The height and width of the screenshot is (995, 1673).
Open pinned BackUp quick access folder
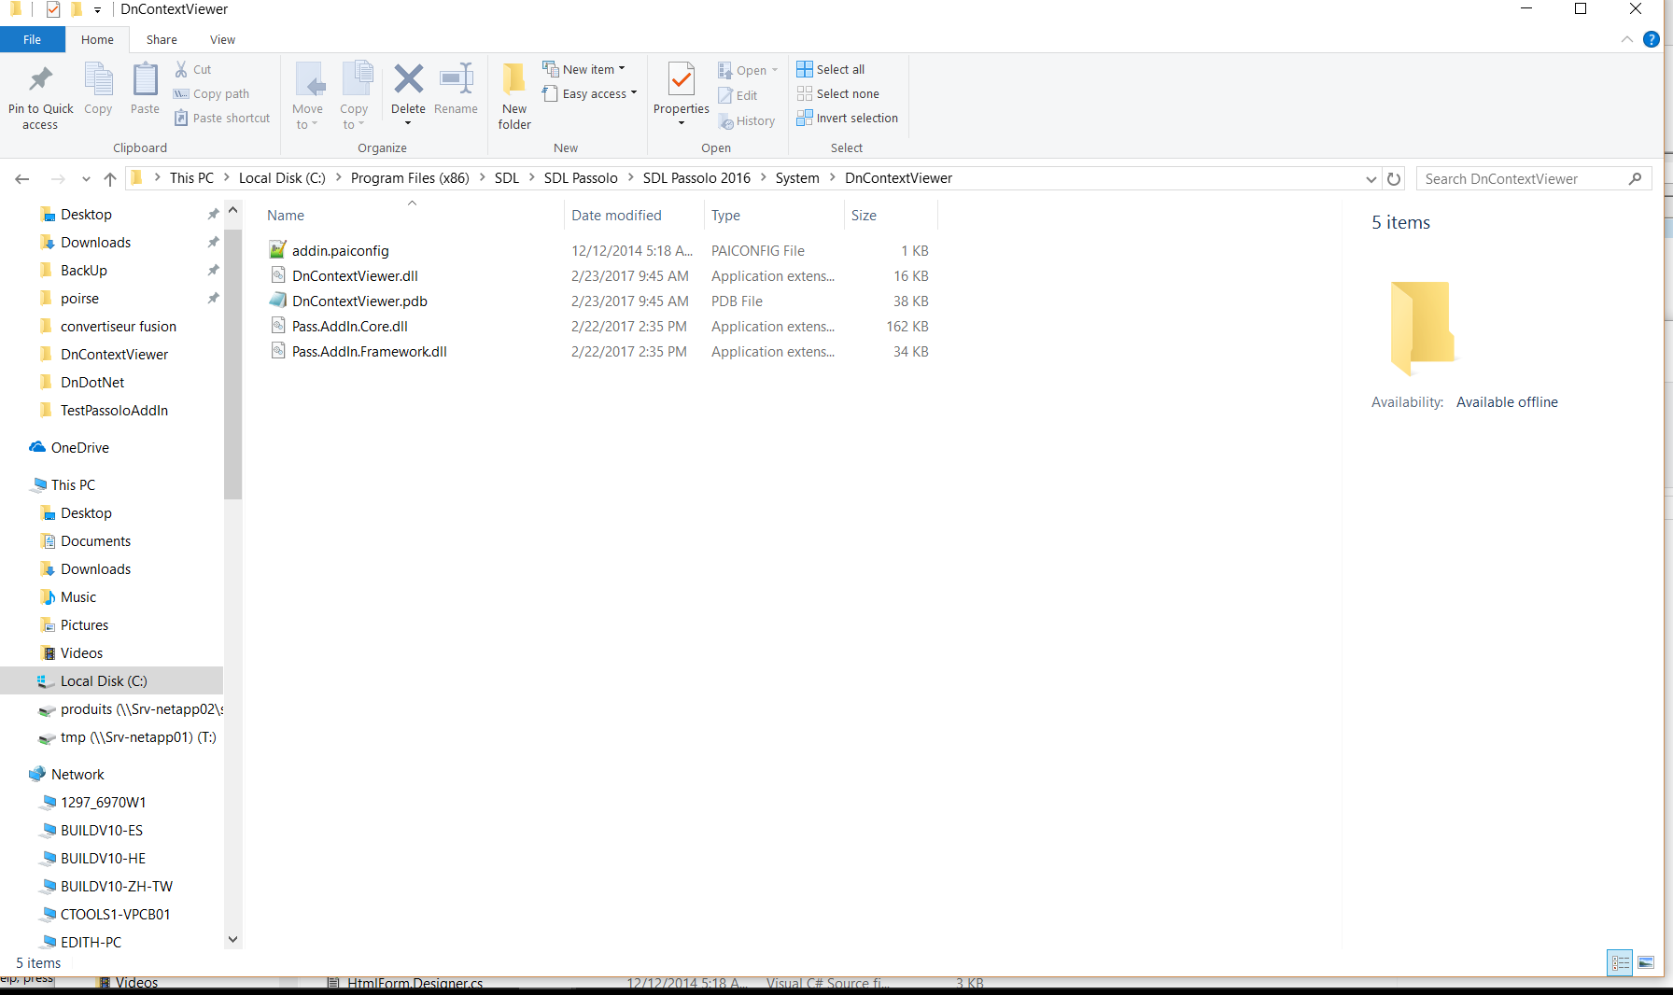coord(83,270)
